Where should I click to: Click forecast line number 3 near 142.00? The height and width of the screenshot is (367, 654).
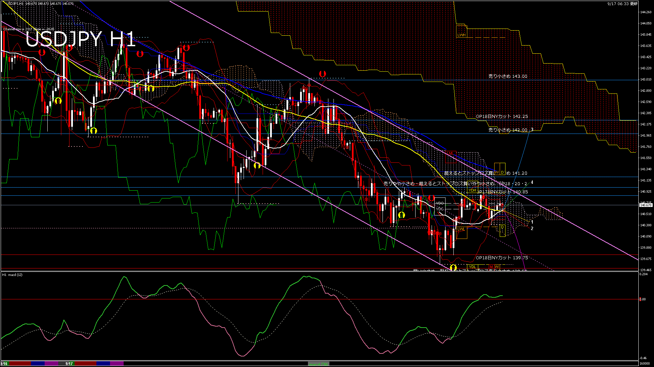pyautogui.click(x=532, y=129)
